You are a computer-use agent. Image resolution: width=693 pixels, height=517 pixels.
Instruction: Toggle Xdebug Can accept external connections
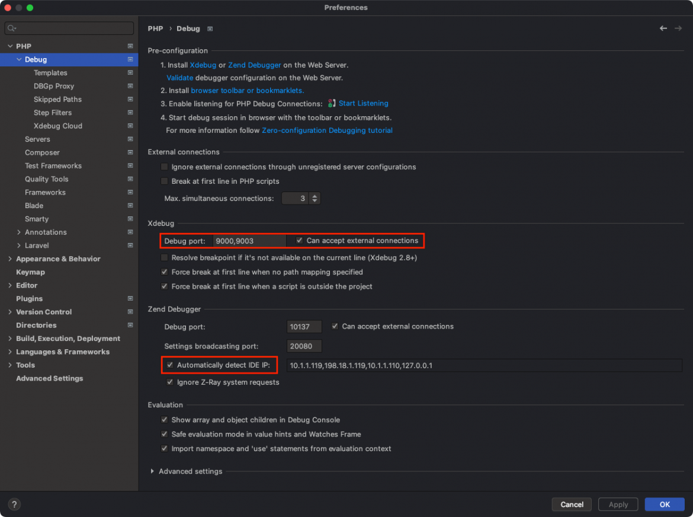pyautogui.click(x=299, y=241)
